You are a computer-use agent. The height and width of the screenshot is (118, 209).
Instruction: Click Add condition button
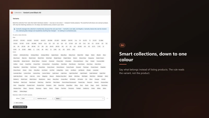pyautogui.click(x=18, y=103)
